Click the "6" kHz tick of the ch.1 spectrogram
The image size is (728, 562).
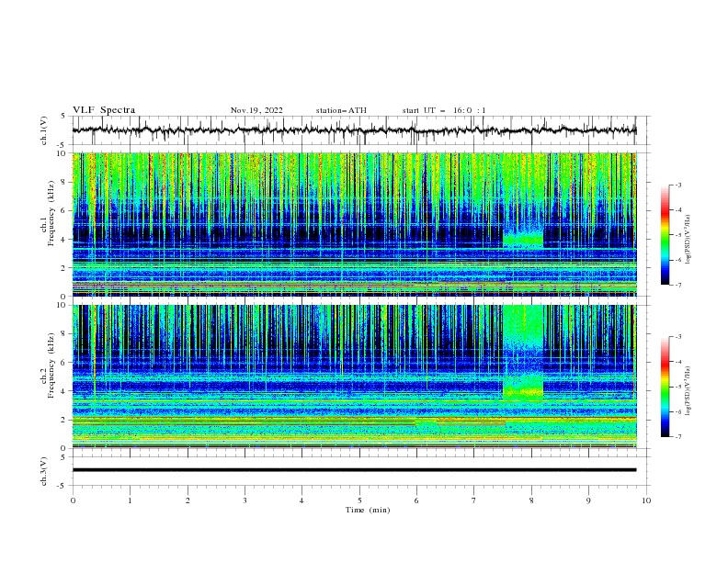[x=64, y=210]
